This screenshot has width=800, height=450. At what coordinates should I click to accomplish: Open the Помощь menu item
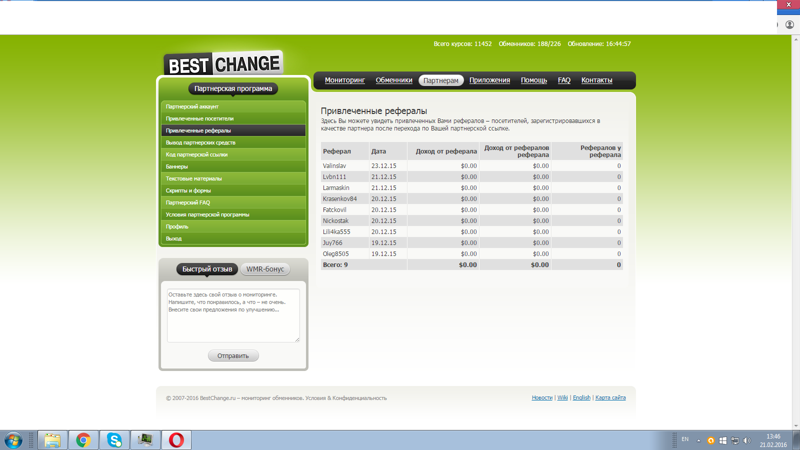click(534, 80)
